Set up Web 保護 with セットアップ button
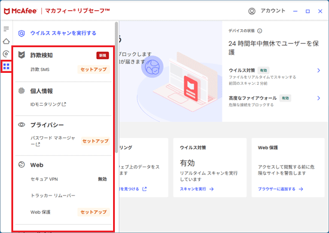 point(93,212)
